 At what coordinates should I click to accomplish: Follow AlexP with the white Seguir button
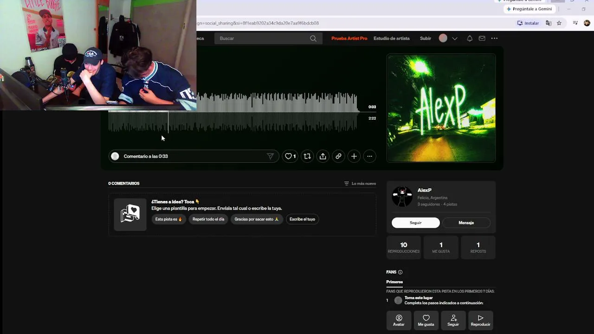tap(415, 223)
